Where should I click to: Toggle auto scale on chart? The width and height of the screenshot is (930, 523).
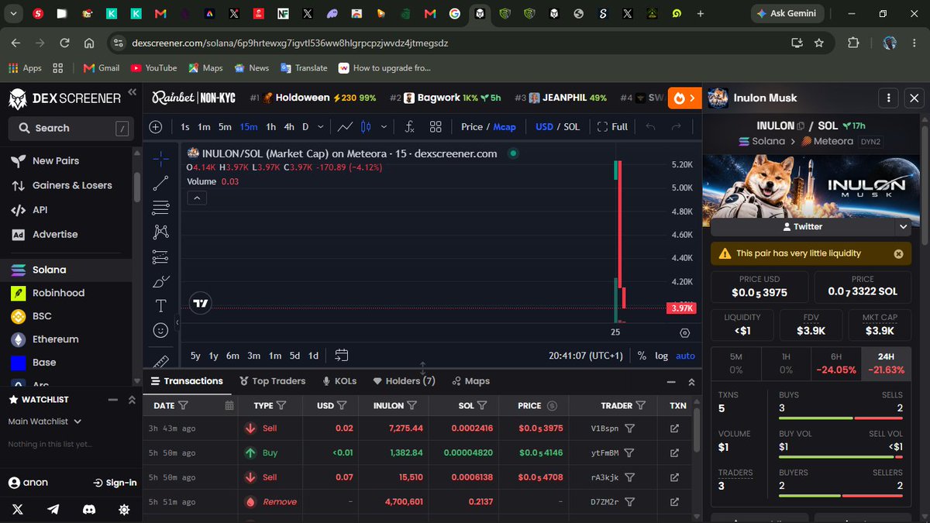click(x=685, y=356)
